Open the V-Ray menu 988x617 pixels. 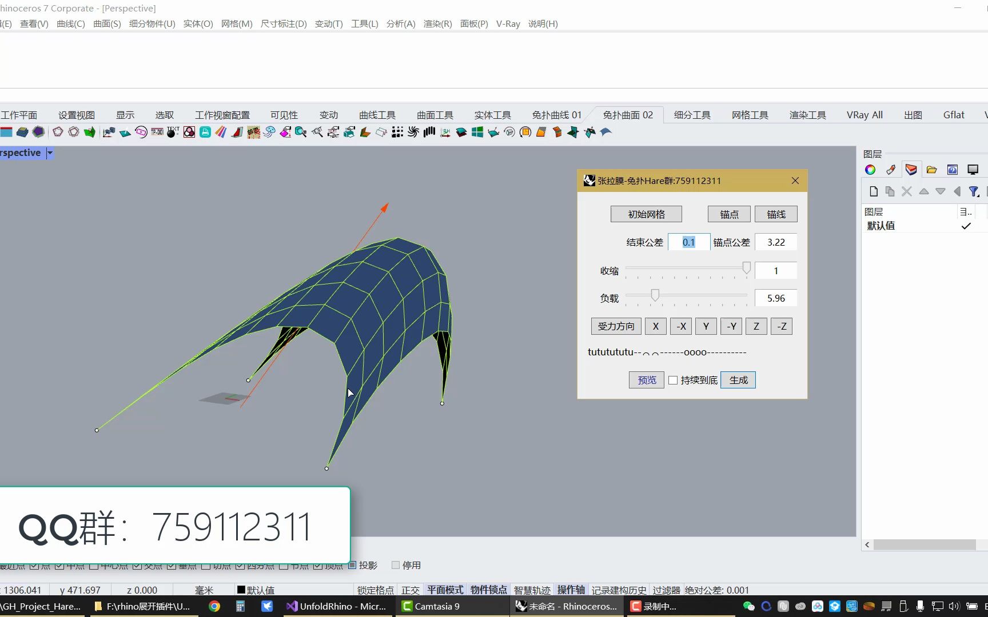pos(508,24)
